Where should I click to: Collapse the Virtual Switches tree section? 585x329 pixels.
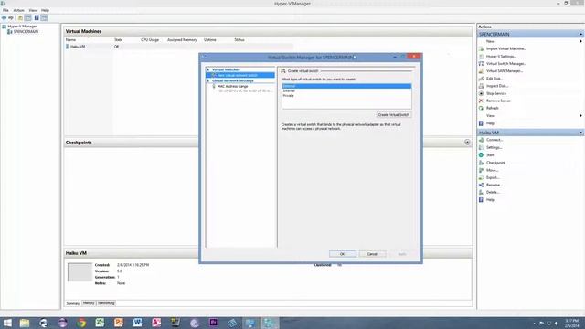pyautogui.click(x=208, y=69)
